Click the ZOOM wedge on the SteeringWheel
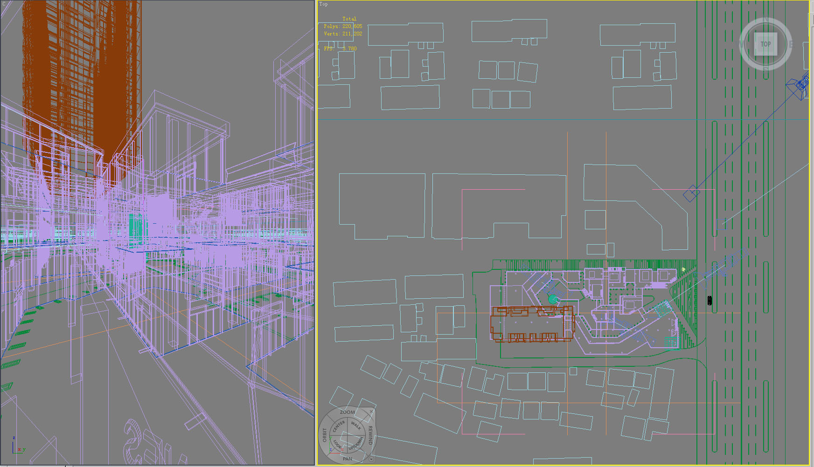The image size is (814, 467). click(348, 412)
